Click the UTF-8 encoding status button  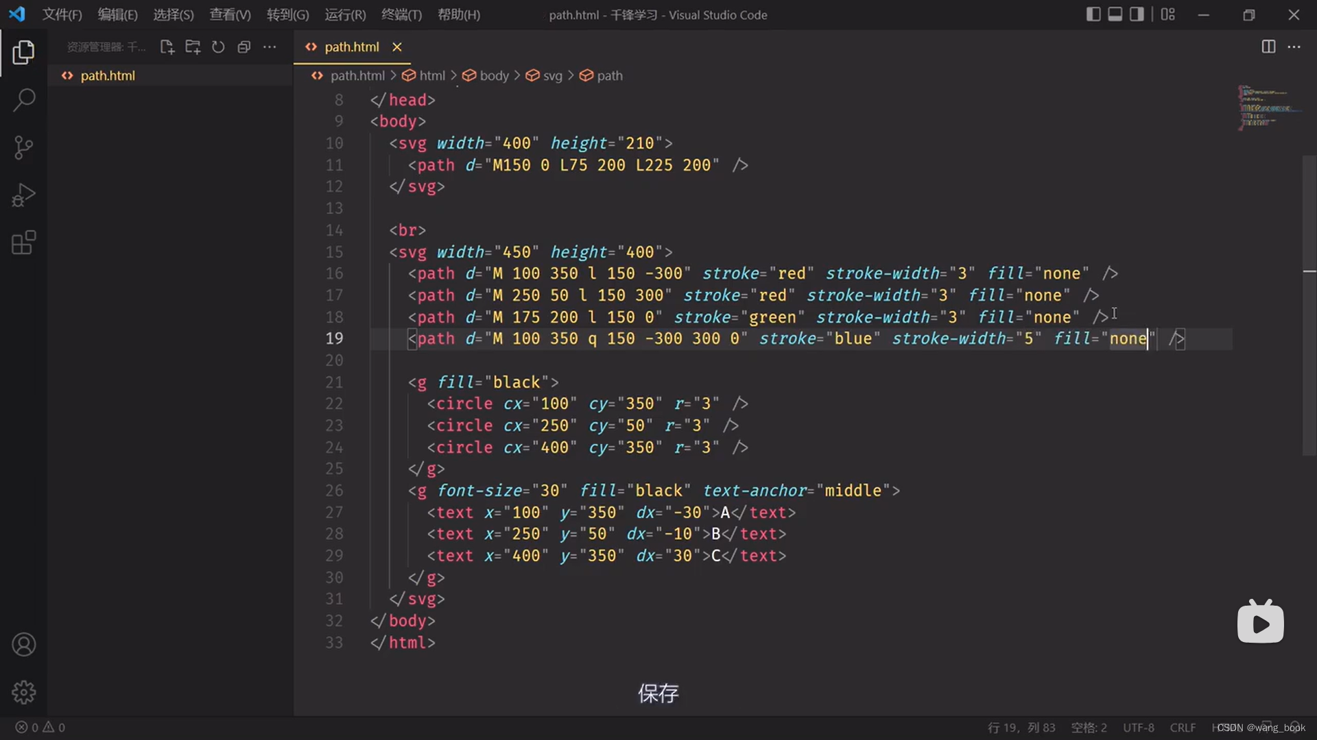(x=1139, y=727)
